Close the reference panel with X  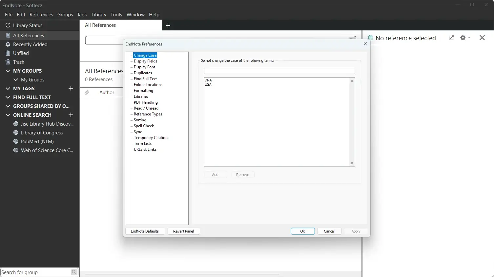482,38
